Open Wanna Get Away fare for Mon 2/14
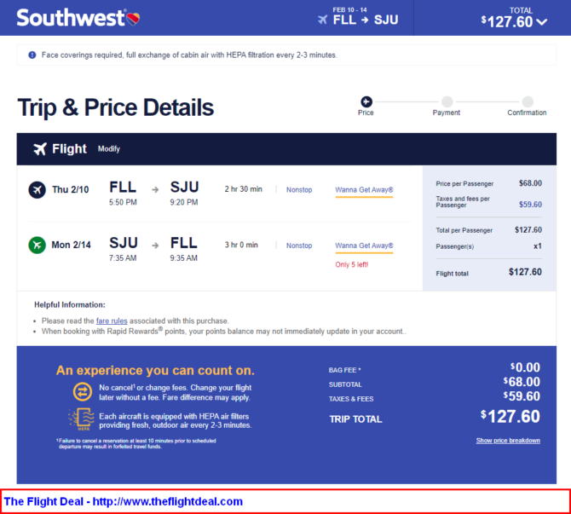 pos(364,245)
